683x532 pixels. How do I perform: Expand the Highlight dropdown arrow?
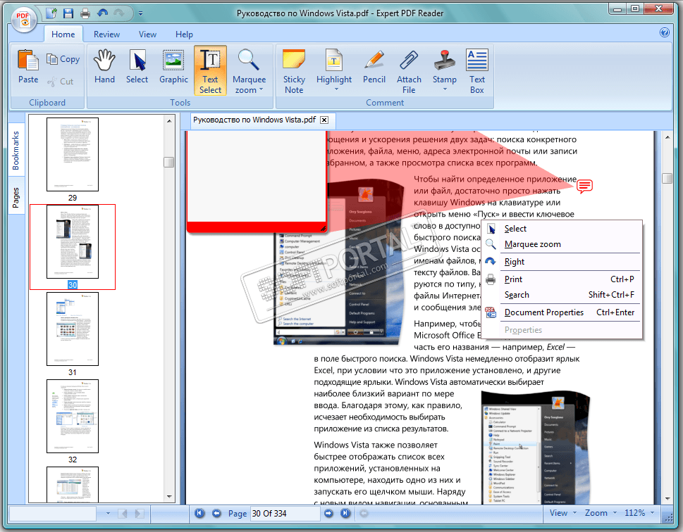click(x=336, y=89)
